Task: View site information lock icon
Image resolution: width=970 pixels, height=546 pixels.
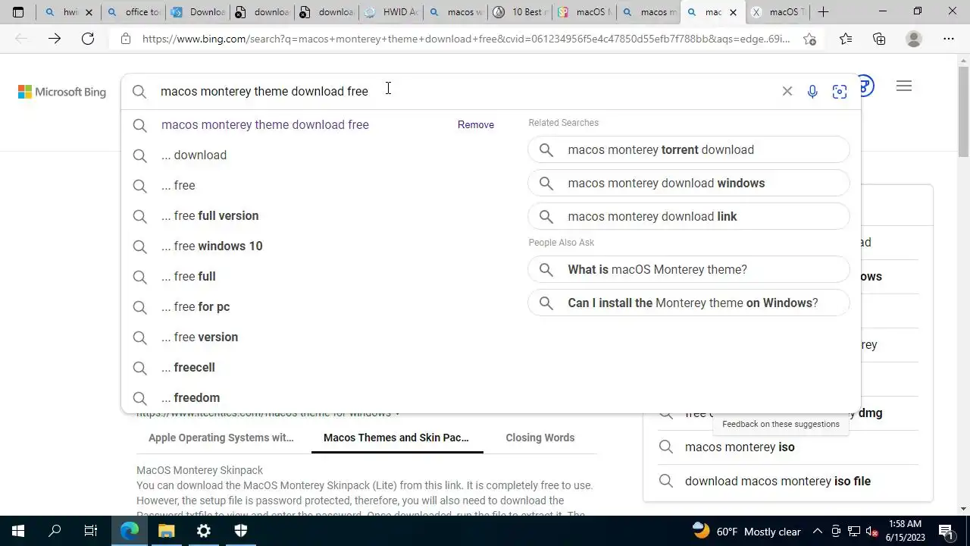Action: 126,39
